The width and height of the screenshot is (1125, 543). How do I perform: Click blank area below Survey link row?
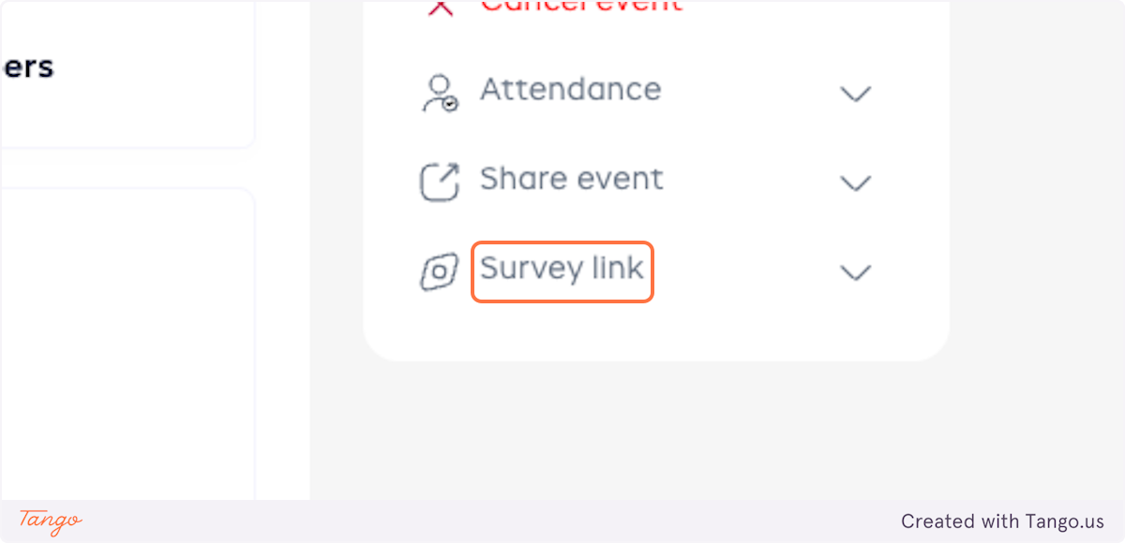[x=656, y=328]
